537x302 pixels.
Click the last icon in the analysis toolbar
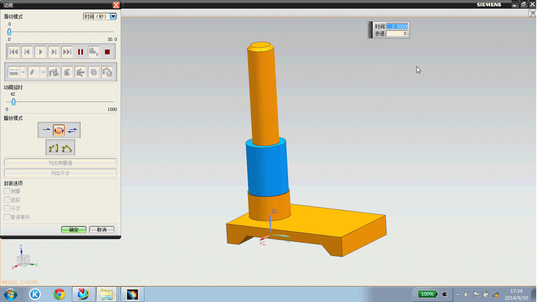tap(107, 72)
